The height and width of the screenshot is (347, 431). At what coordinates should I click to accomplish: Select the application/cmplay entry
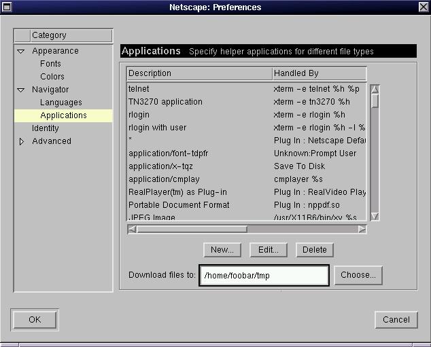247,179
